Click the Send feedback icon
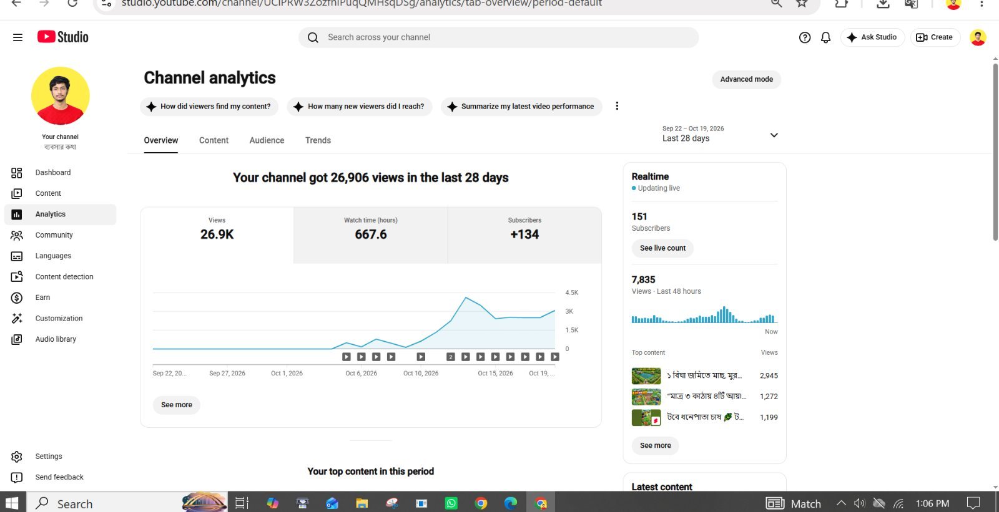 coord(17,478)
